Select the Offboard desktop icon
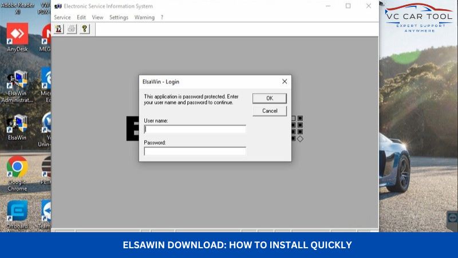This screenshot has height=258, width=458. 17,214
